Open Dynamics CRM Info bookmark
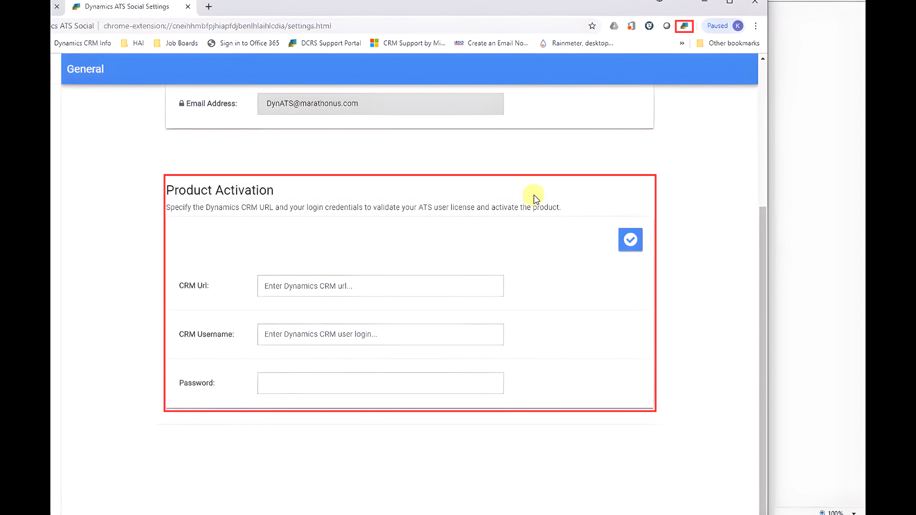 pyautogui.click(x=83, y=43)
